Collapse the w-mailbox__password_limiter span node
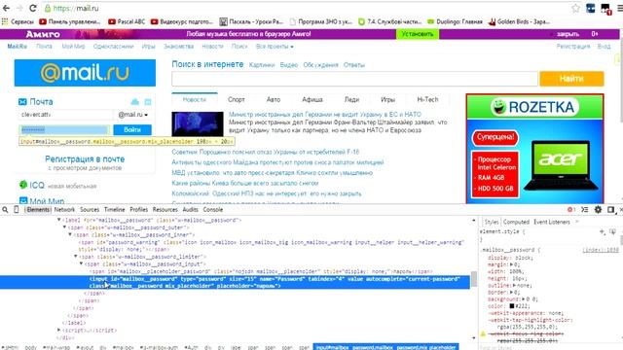The height and width of the screenshot is (350, 623). click(76, 257)
